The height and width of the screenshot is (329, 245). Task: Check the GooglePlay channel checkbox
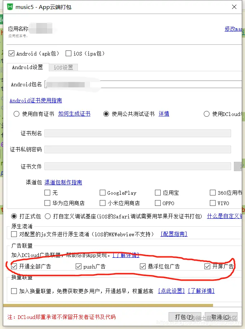(x=103, y=193)
